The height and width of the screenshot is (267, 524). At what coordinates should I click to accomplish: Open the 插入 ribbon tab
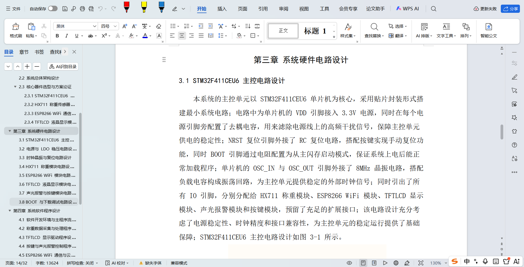pyautogui.click(x=222, y=9)
